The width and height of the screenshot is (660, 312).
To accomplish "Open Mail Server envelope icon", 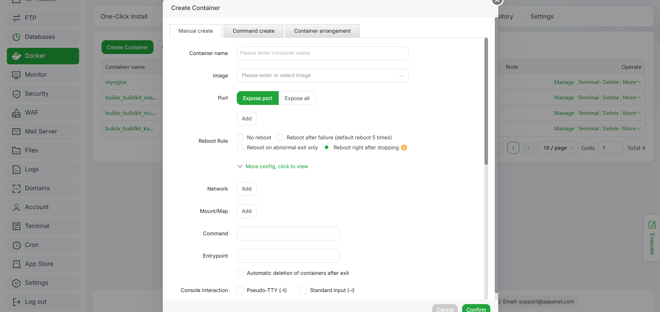I will tap(17, 131).
